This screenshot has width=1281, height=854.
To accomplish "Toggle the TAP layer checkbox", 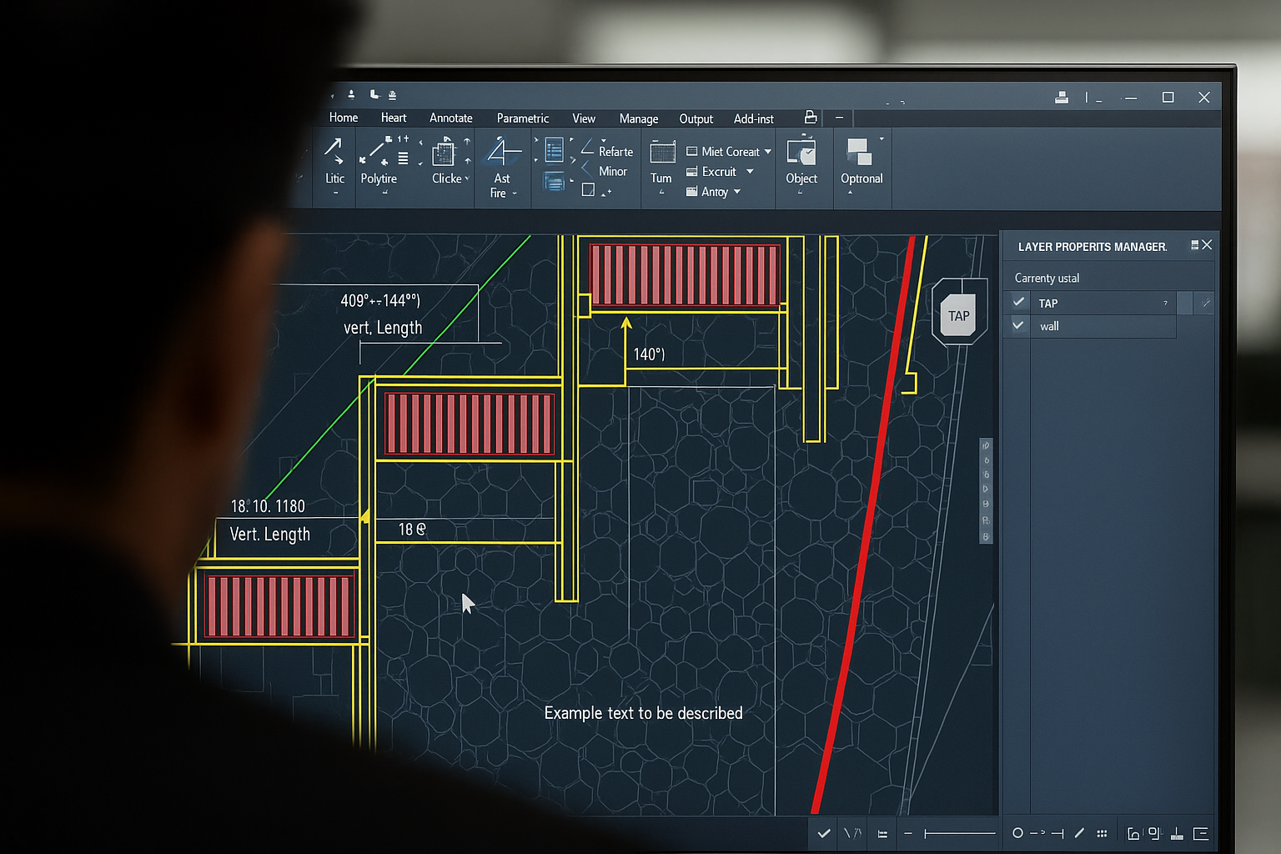I will [x=1019, y=303].
